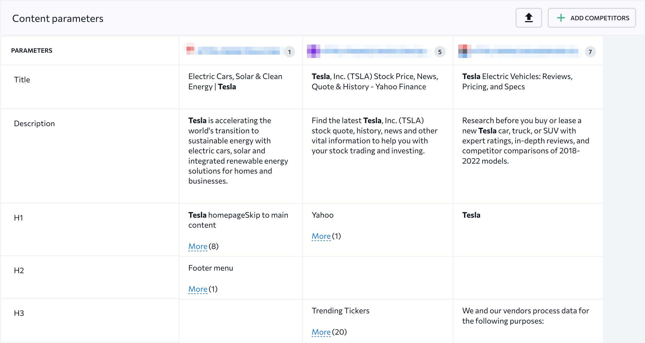This screenshot has height=343, width=645.
Task: Expand More (8) under Tesla homepage H1
Action: [198, 246]
